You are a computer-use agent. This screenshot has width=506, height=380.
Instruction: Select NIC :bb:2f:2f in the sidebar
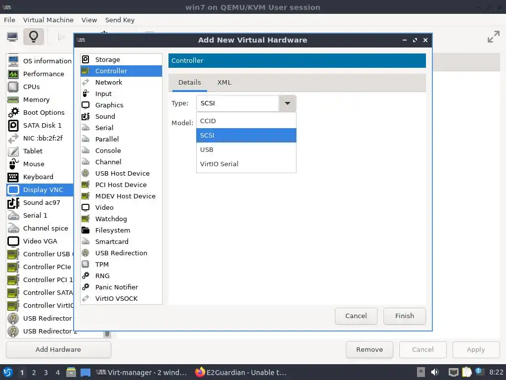(40, 139)
